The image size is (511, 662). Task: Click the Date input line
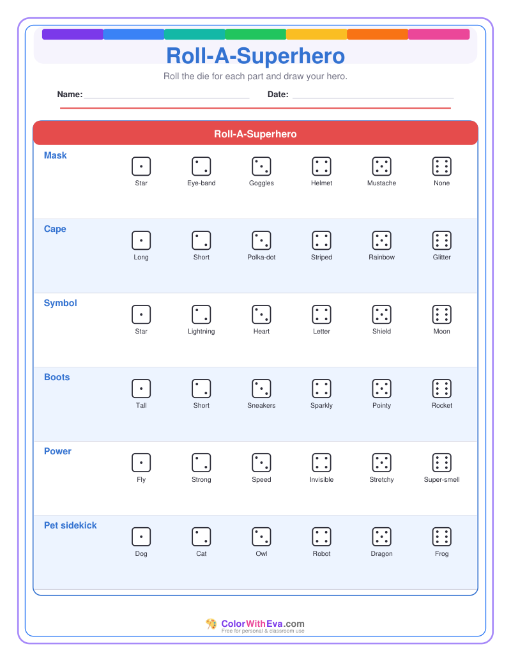373,95
